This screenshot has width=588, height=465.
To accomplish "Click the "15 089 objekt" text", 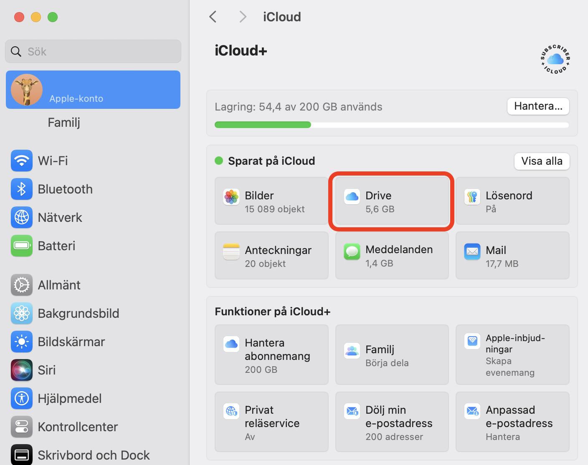I will click(275, 209).
